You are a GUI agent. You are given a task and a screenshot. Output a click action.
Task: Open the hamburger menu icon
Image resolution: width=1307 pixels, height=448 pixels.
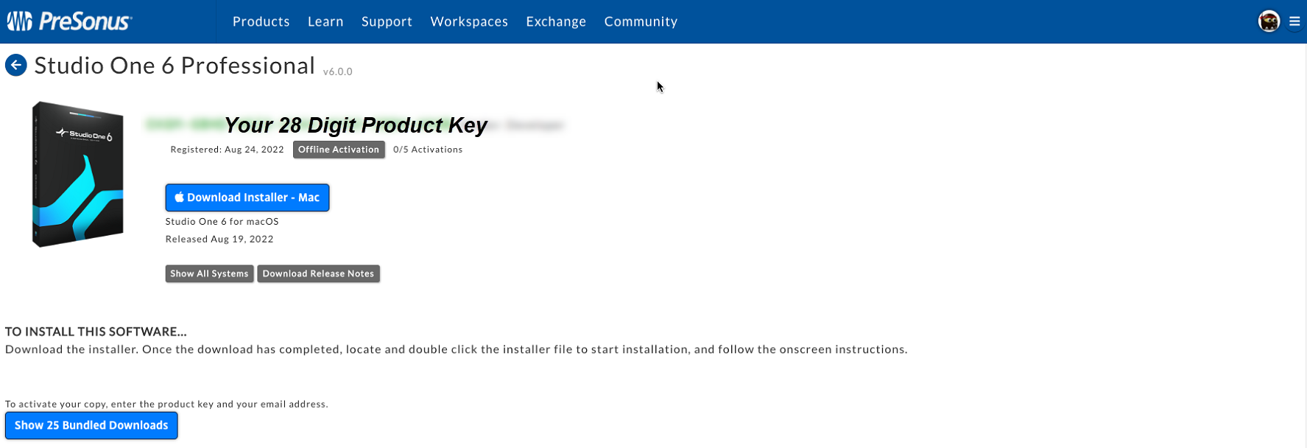1294,21
